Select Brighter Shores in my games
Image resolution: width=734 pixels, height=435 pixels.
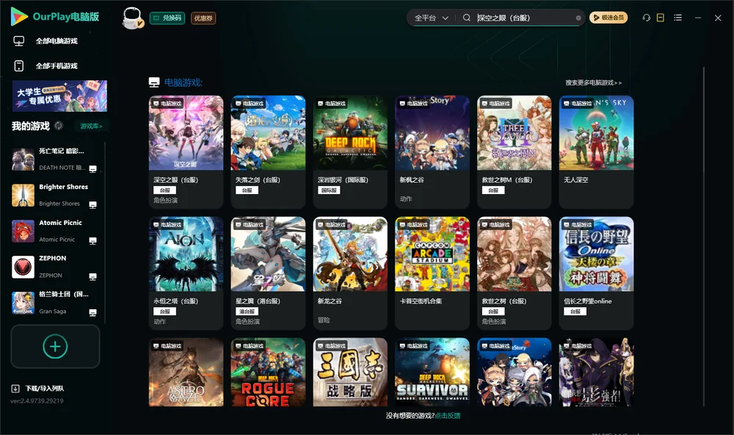(x=54, y=195)
